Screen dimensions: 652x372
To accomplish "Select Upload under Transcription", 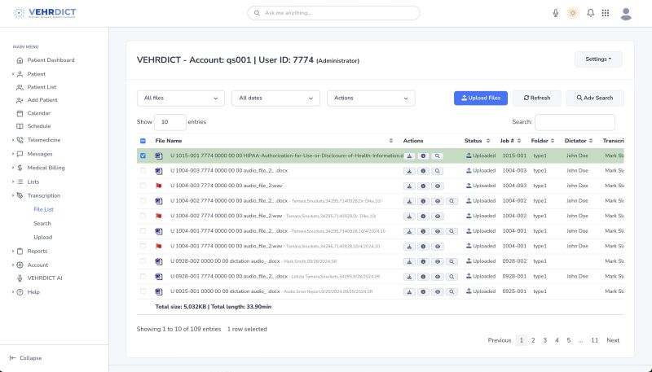I will coord(43,238).
